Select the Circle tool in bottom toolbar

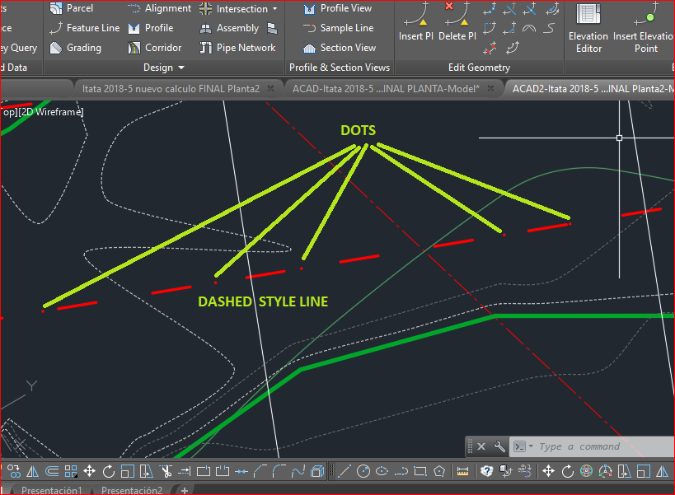point(363,470)
